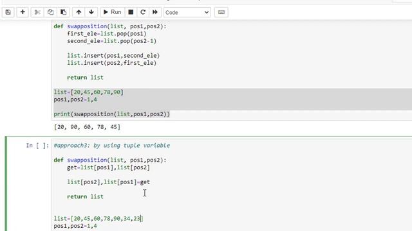Cut selected cells with scissors icon
This screenshot has width=412, height=231.
[x=37, y=12]
